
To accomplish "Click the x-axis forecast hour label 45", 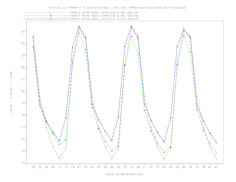I will [x=131, y=167].
